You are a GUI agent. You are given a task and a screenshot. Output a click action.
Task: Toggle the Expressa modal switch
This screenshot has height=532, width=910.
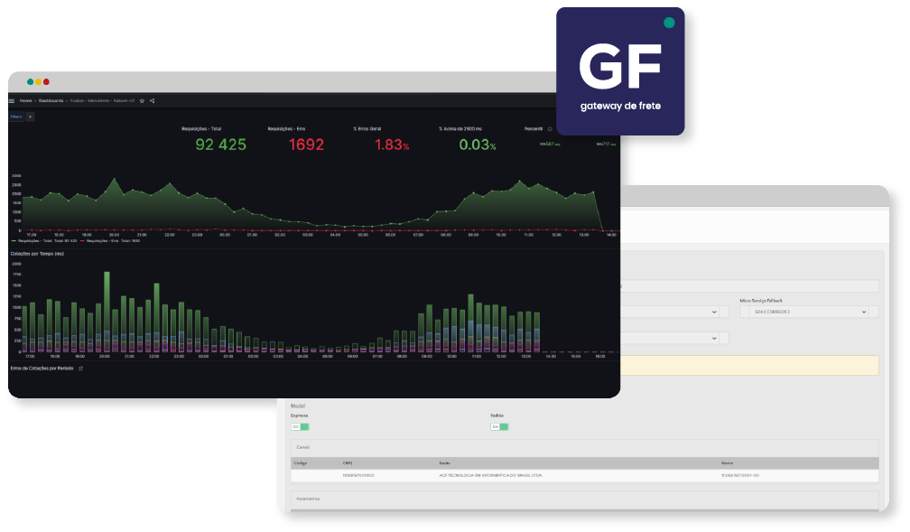[300, 427]
